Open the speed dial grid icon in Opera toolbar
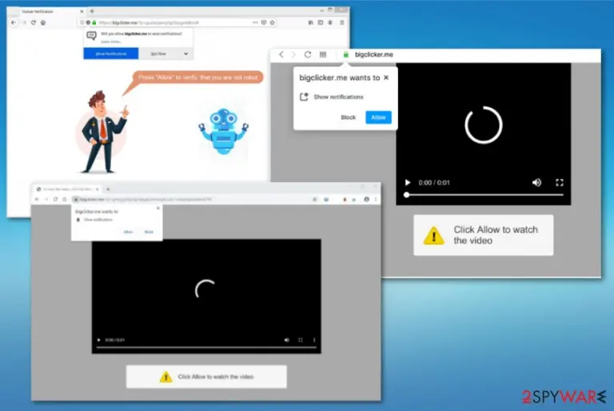614x411 pixels. [x=323, y=54]
